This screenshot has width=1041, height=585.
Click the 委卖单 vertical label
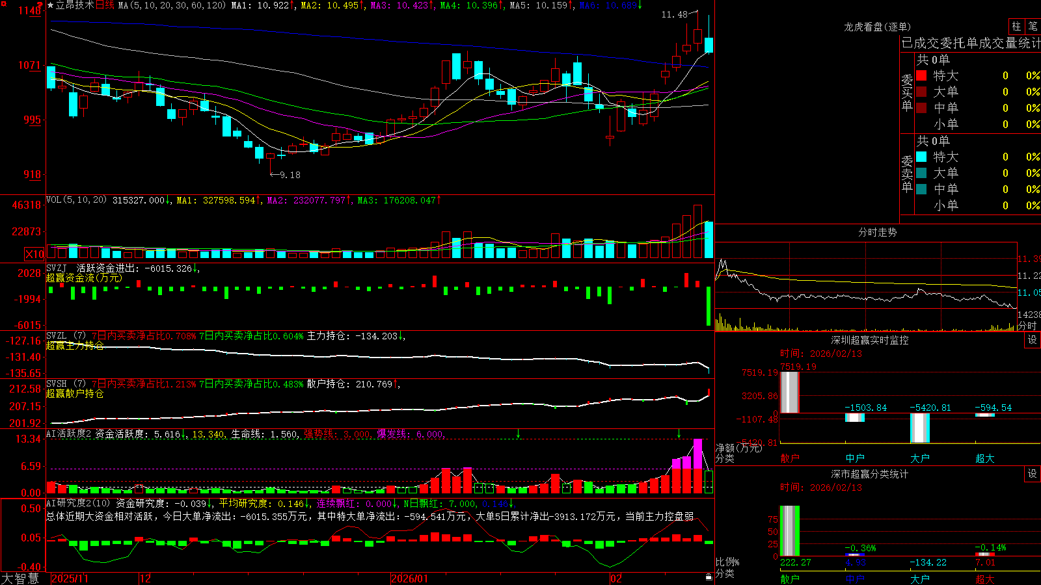point(907,174)
